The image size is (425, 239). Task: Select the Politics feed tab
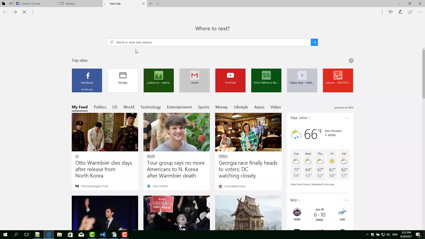[x=100, y=107]
